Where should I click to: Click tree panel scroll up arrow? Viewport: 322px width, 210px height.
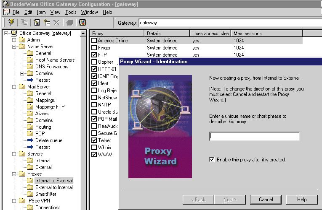pos(83,33)
